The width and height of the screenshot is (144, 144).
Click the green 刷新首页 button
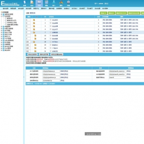point(111,13)
